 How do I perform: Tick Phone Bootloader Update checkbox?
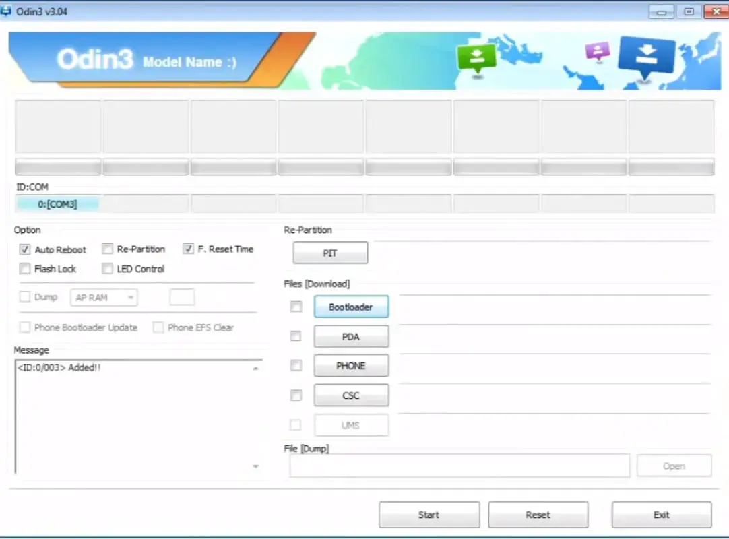click(25, 327)
